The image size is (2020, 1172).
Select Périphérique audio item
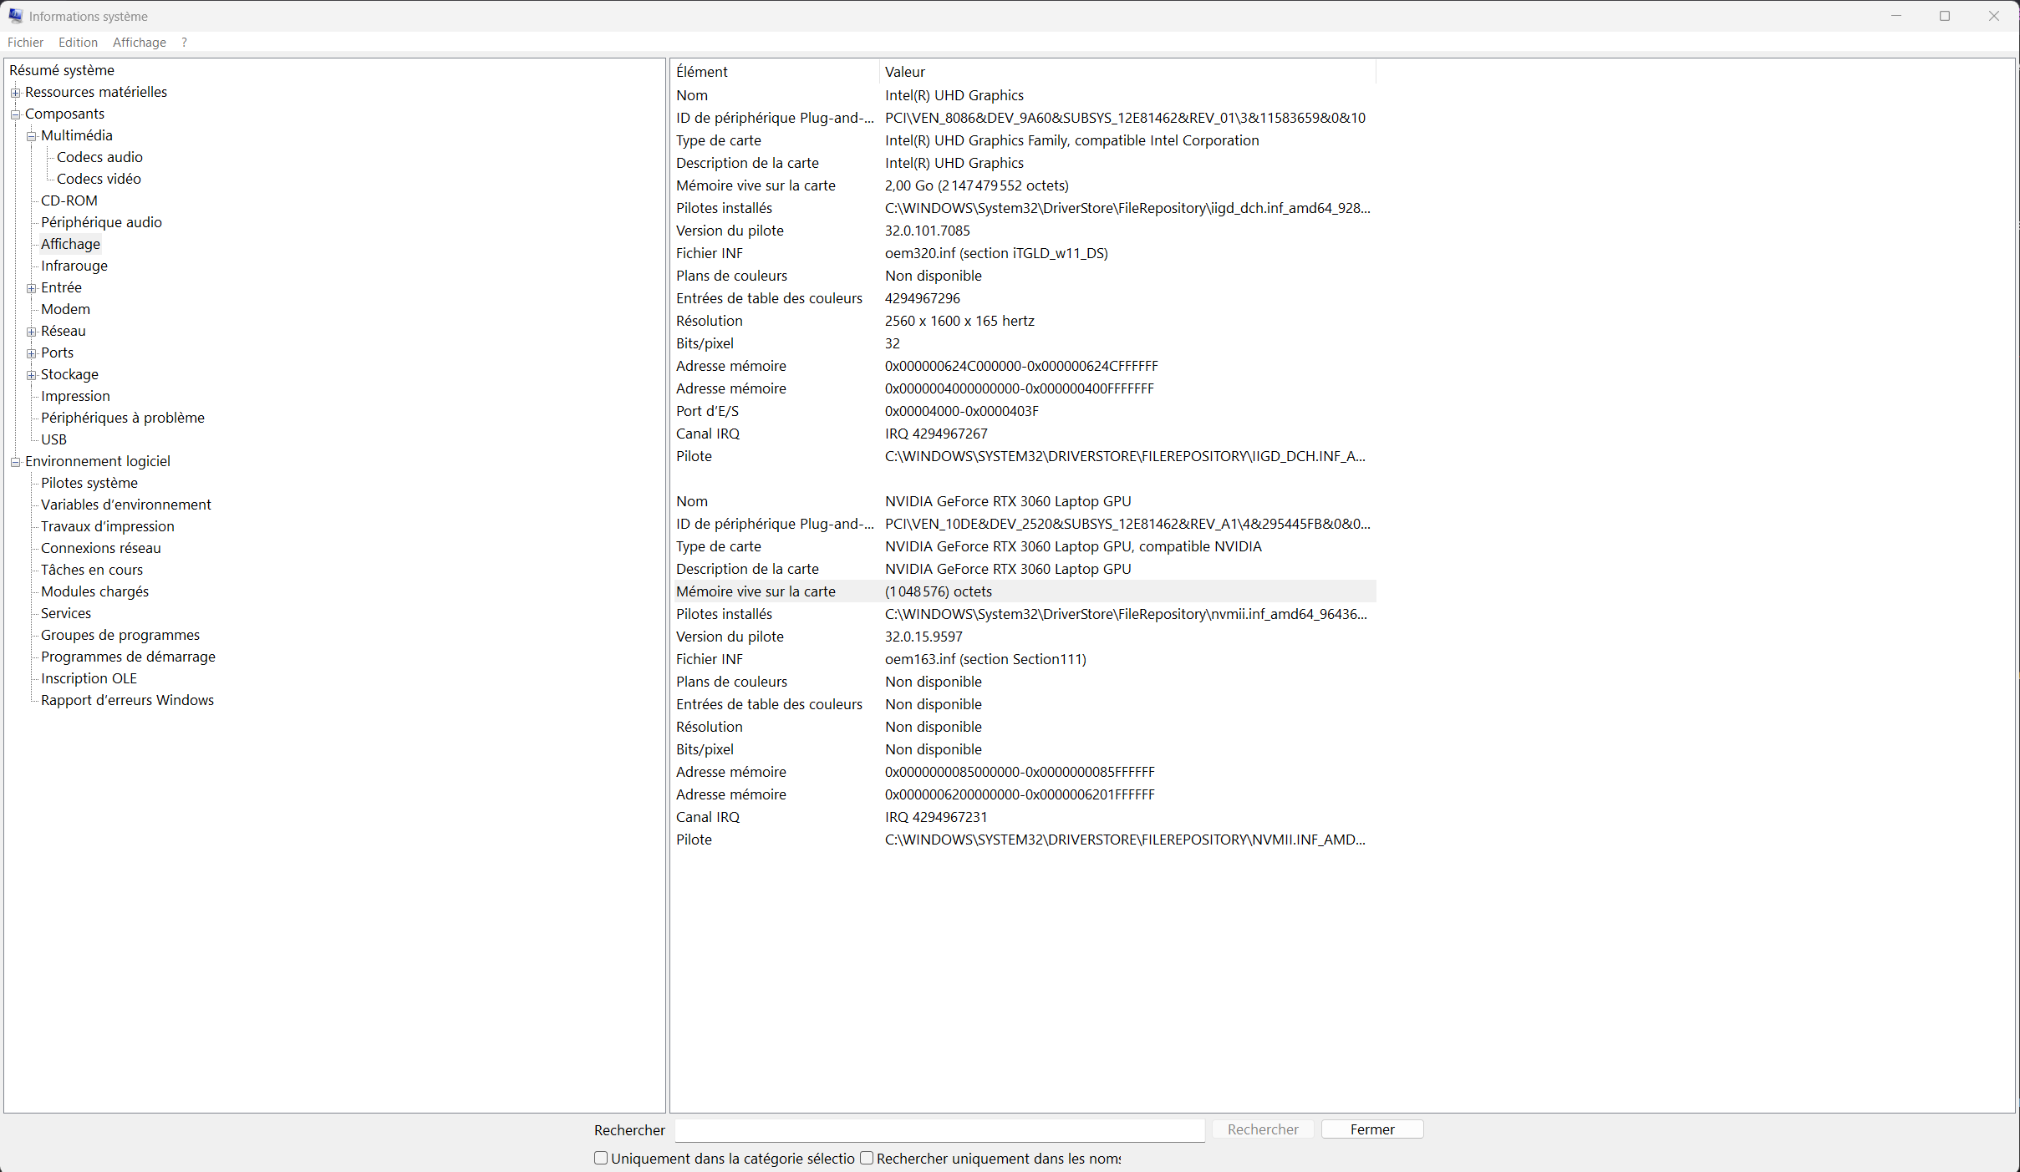pos(101,222)
